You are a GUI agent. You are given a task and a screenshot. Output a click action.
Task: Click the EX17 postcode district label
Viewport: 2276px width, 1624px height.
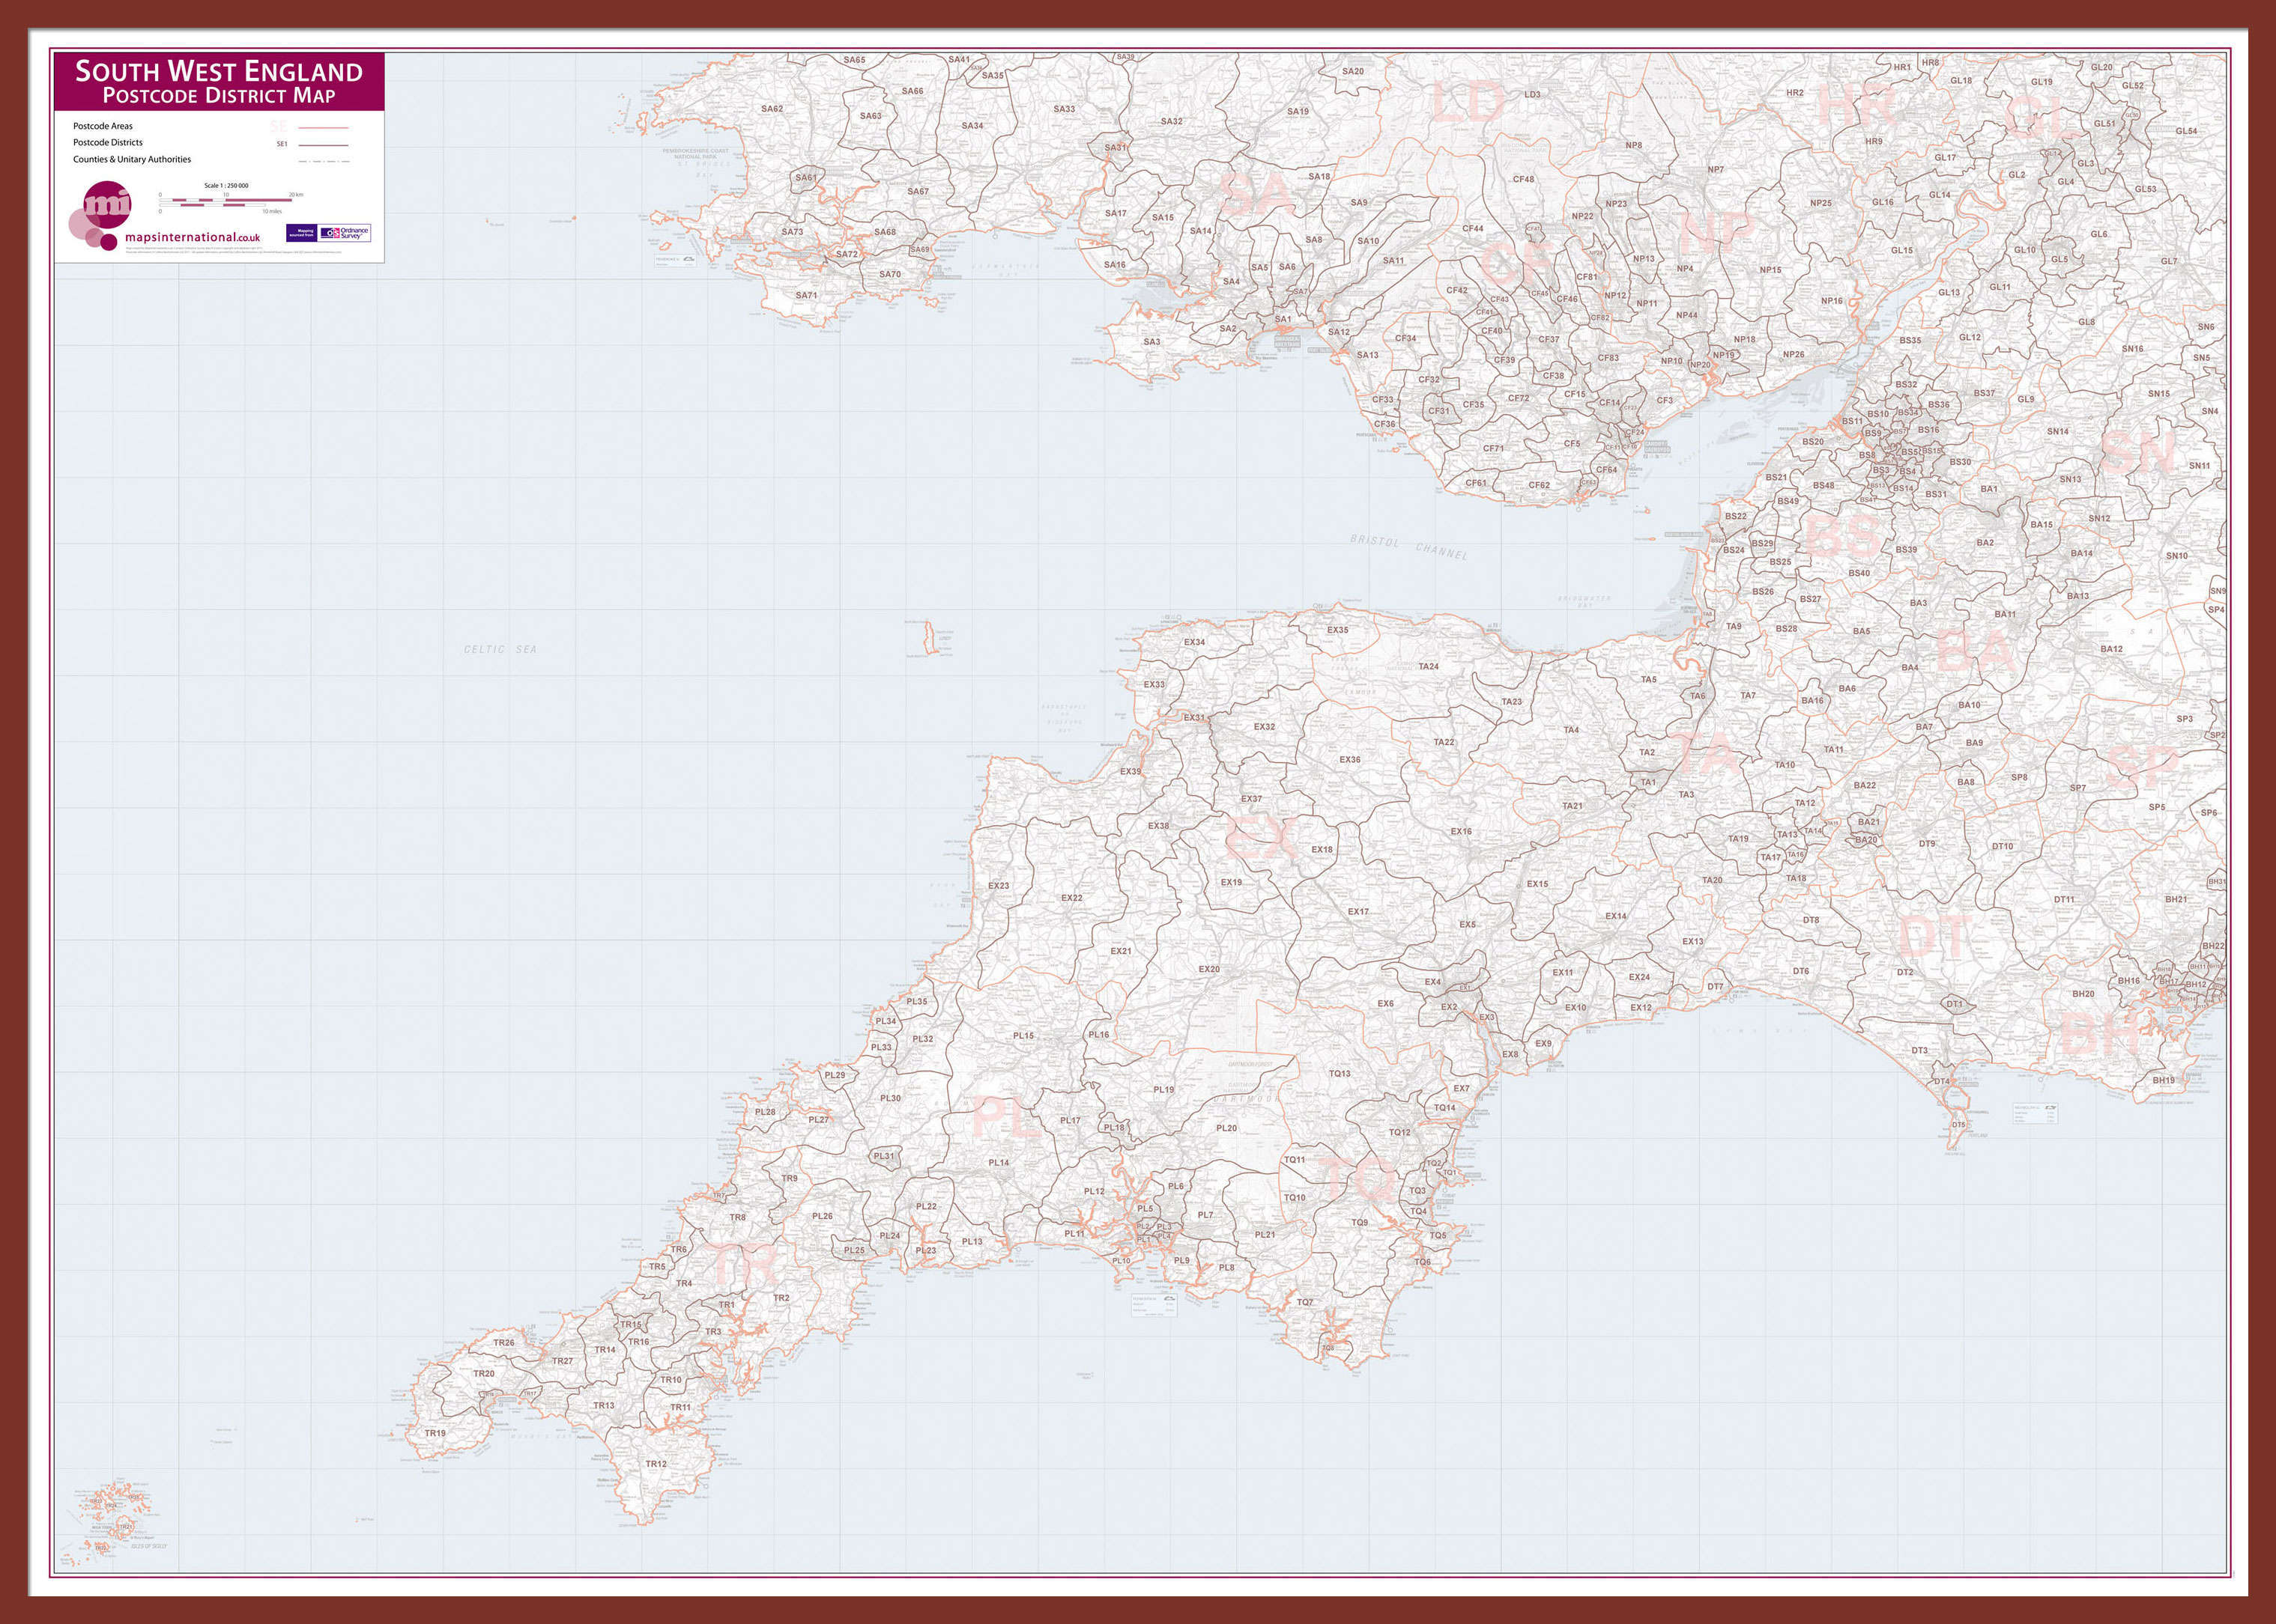1358,911
